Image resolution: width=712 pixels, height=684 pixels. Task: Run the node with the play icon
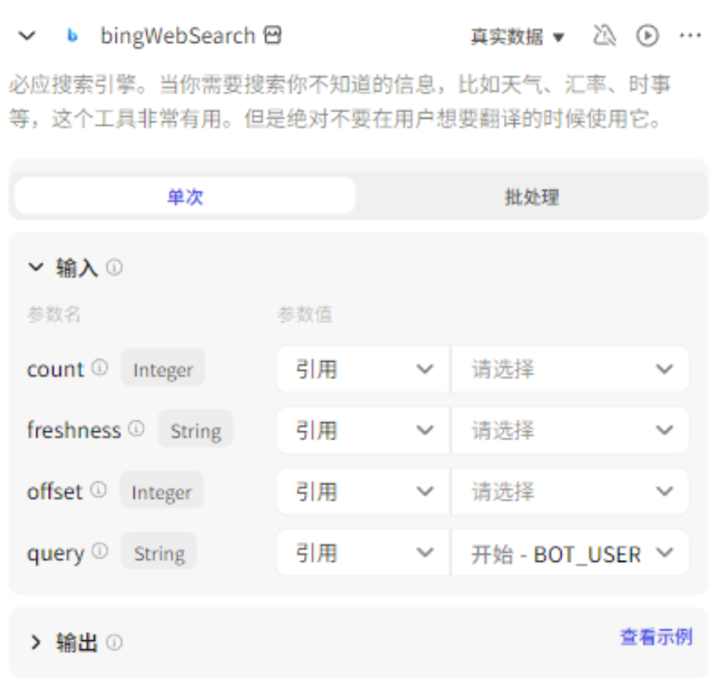(x=647, y=36)
